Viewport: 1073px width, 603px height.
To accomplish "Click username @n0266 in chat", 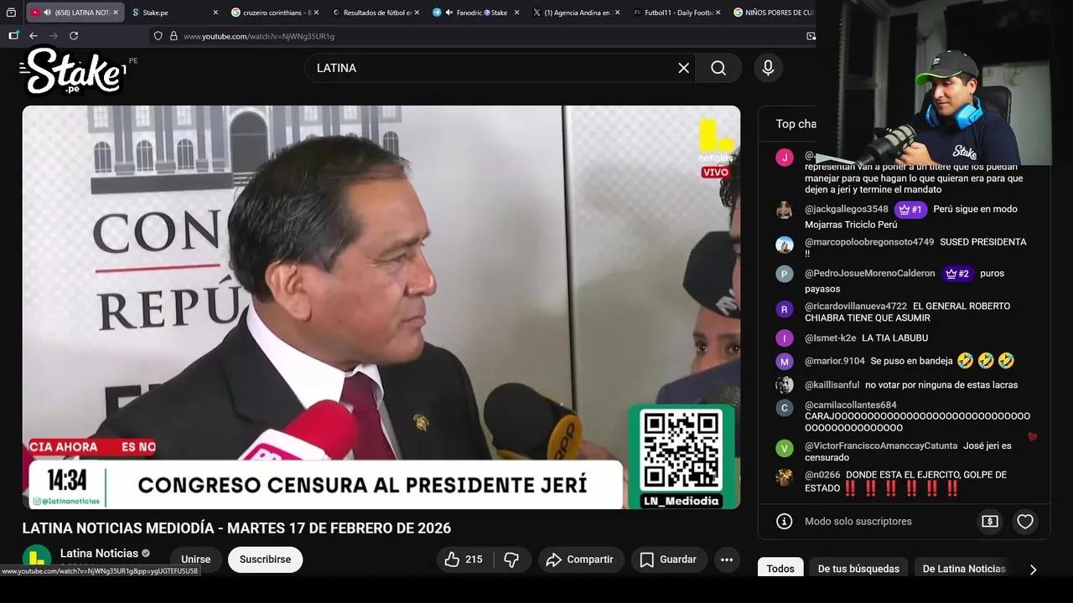I will pos(822,475).
